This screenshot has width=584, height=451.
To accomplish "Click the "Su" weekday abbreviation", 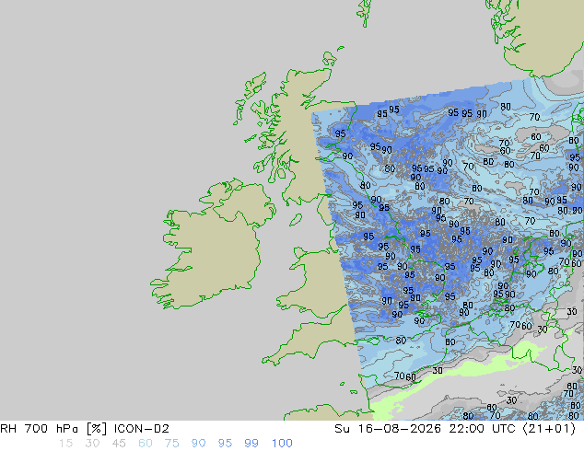I will click(343, 429).
